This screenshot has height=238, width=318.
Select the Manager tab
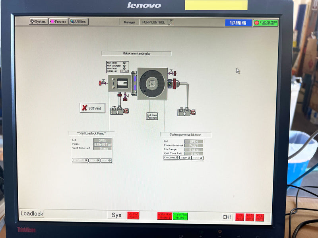[x=129, y=22]
